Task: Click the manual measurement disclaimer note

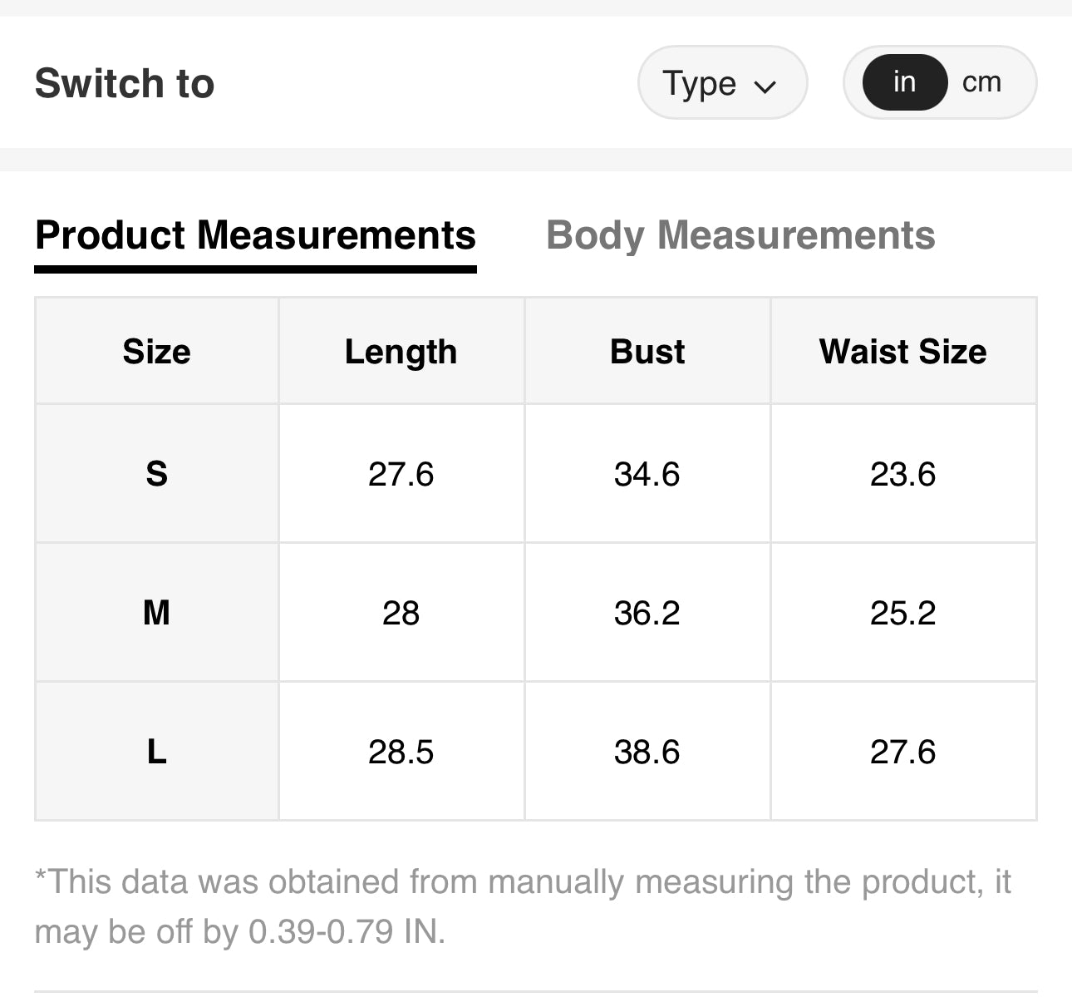Action: 522,906
